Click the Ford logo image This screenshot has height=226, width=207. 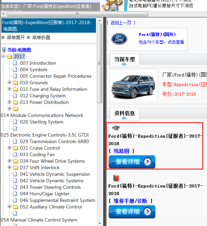pos(119,39)
